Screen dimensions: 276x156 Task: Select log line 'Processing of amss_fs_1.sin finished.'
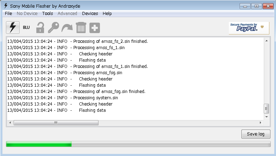point(78,66)
